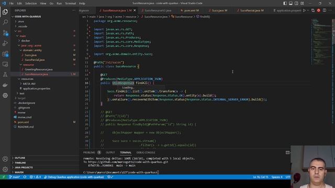Close the SucoResource.java tab
The height and width of the screenshot is (188, 335).
click(x=135, y=10)
